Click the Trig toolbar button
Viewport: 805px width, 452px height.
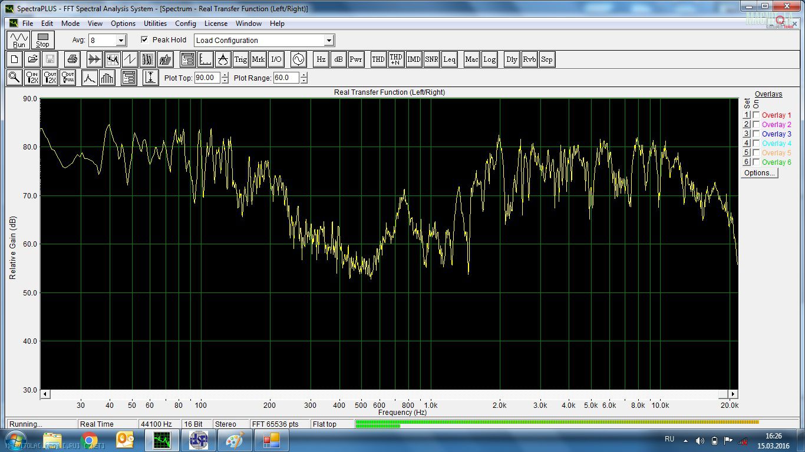240,59
